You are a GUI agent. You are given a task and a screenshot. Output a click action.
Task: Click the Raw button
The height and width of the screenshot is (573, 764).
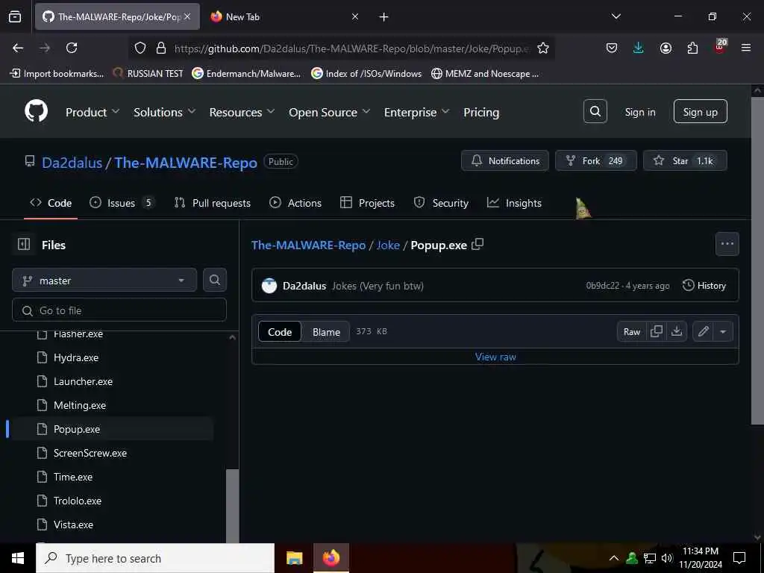pyautogui.click(x=631, y=331)
